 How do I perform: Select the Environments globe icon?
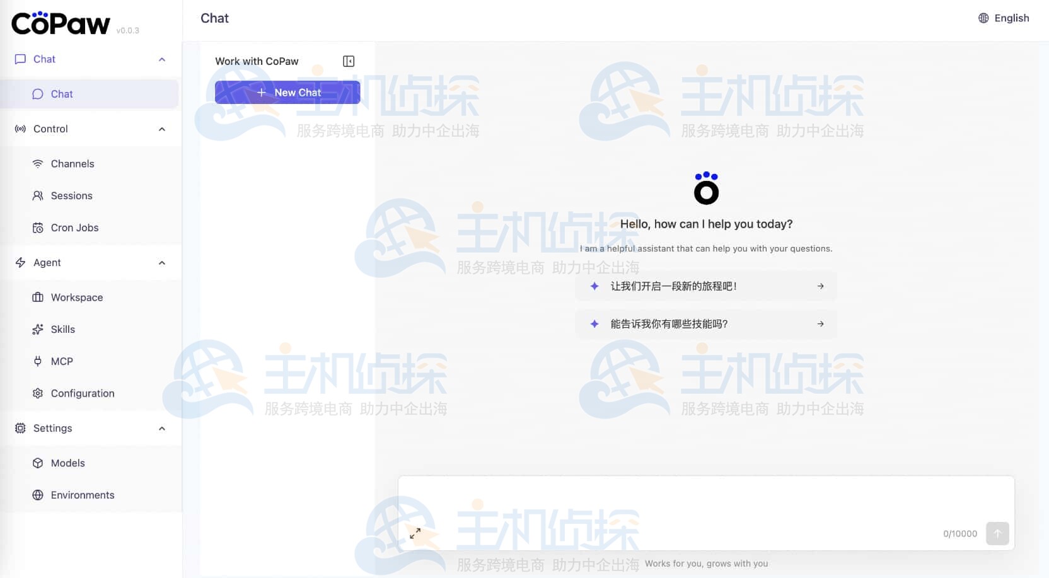click(38, 495)
